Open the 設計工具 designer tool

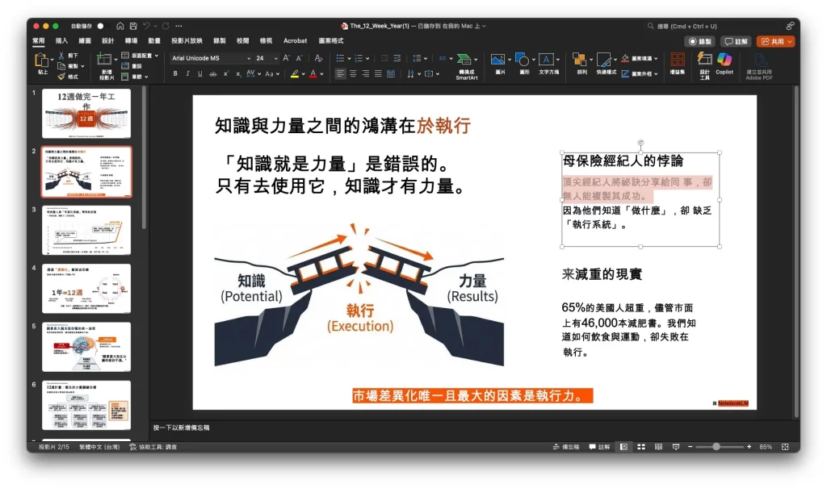704,64
